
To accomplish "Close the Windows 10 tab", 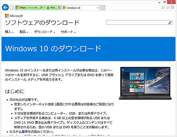I will [98, 8].
